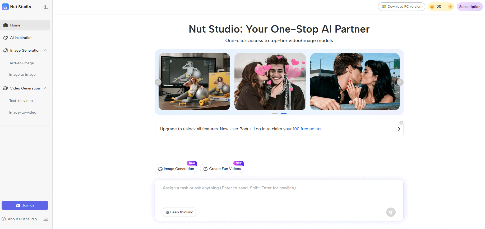Viewport: 485px width, 229px height.
Task: Collapse the Video Generation chevron
Action: pos(46,88)
